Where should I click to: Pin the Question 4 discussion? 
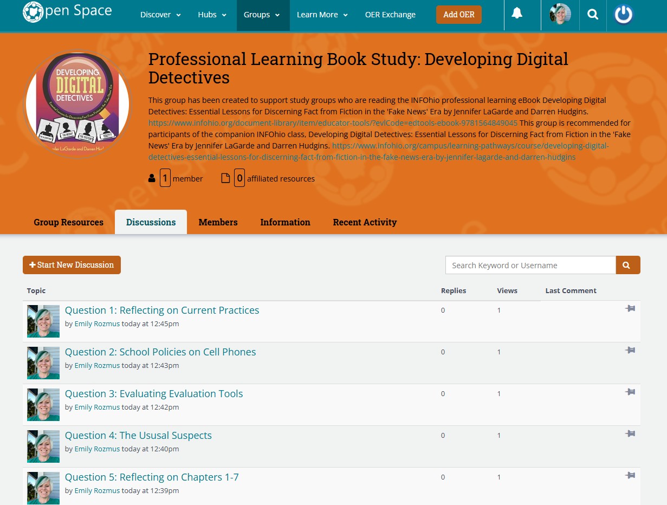(x=630, y=433)
